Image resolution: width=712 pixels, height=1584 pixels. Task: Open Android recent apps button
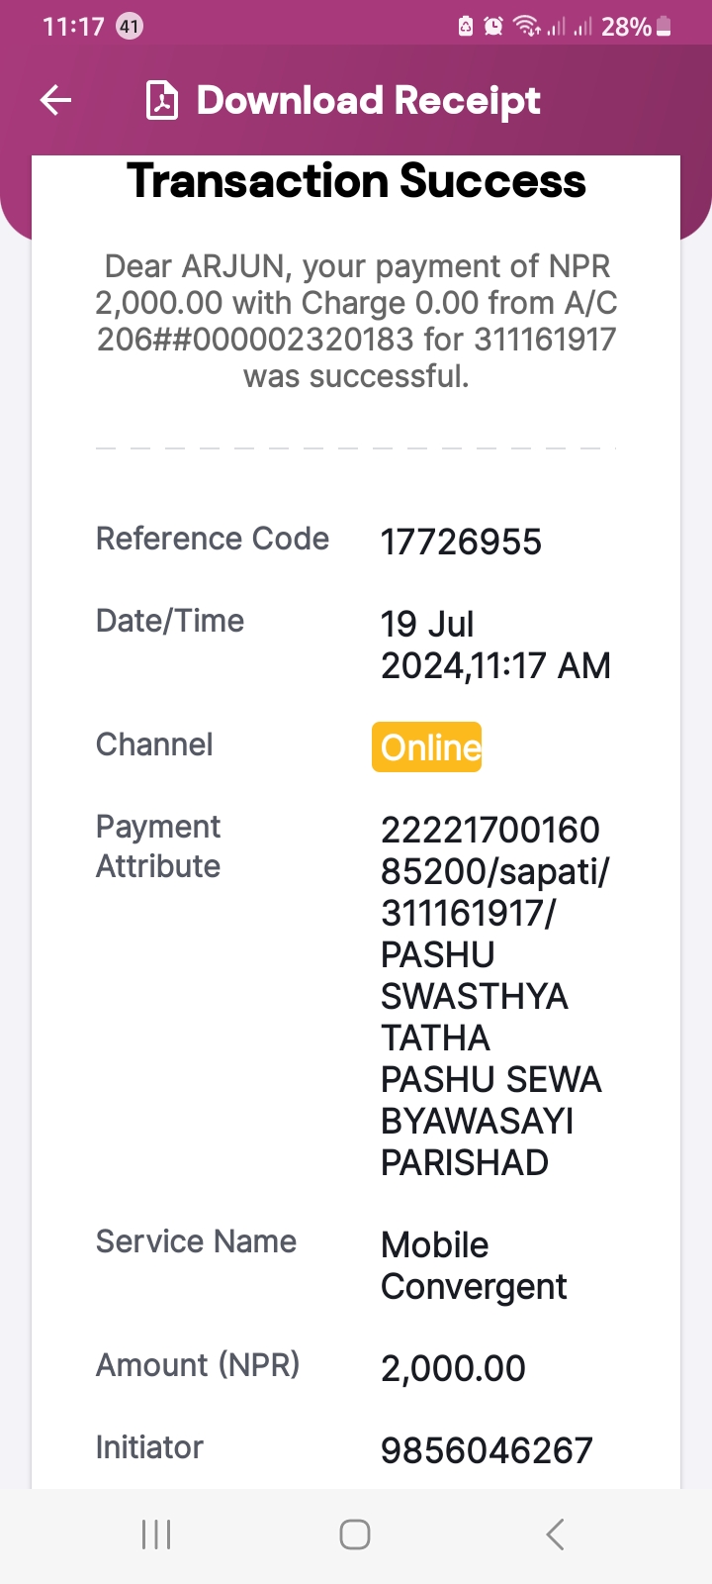156,1534
